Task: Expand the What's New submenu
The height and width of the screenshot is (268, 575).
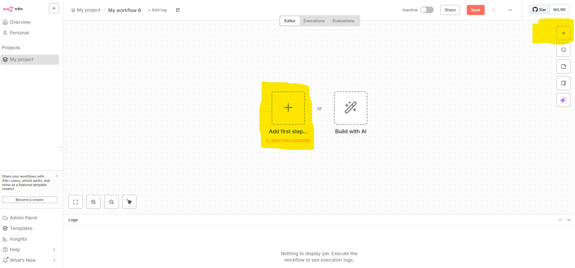Action: click(54, 260)
